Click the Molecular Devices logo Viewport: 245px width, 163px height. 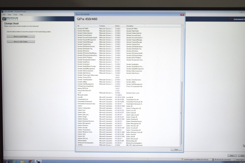tap(10, 19)
